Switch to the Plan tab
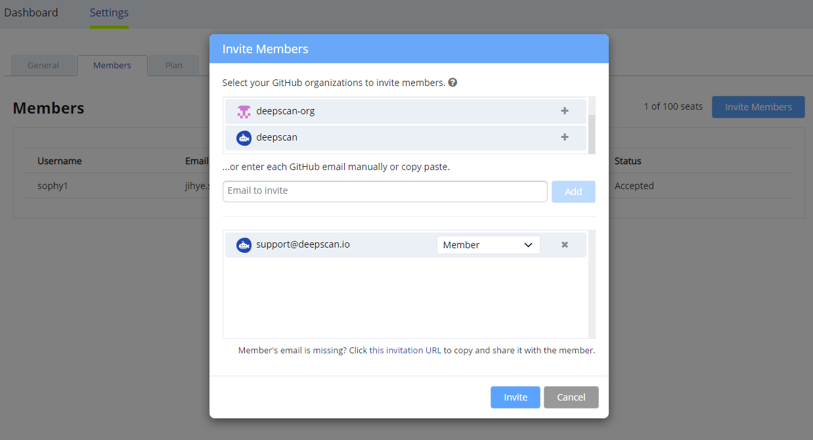The image size is (813, 440). tap(174, 66)
